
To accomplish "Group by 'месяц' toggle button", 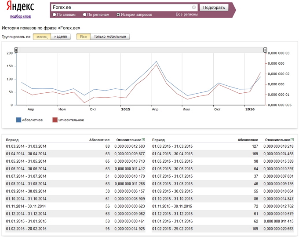I will [42, 36].
